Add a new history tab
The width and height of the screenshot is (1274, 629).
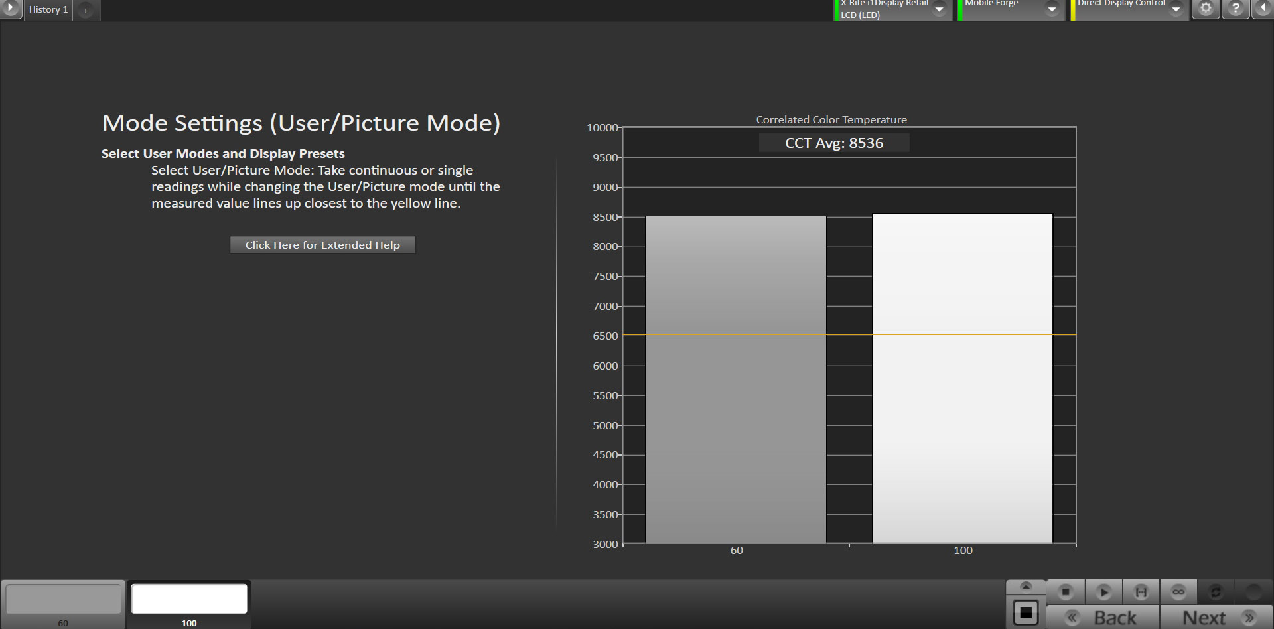85,10
